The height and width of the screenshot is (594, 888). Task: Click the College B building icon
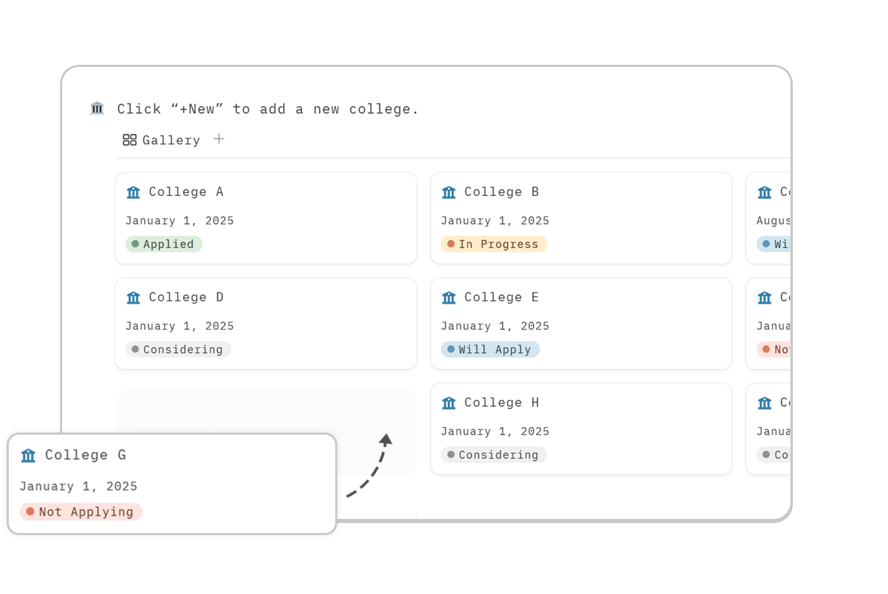(448, 193)
